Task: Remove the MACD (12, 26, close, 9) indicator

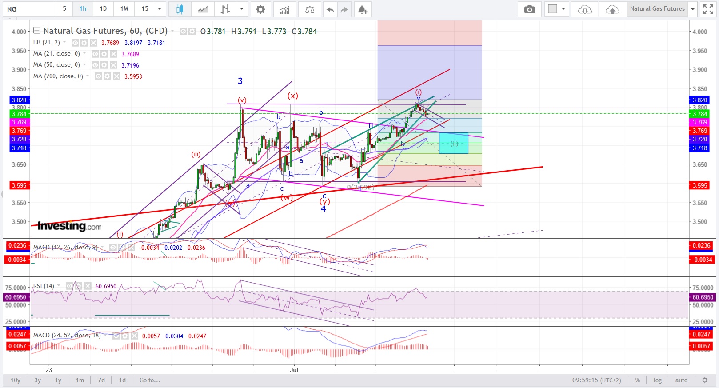Action: 131,247
